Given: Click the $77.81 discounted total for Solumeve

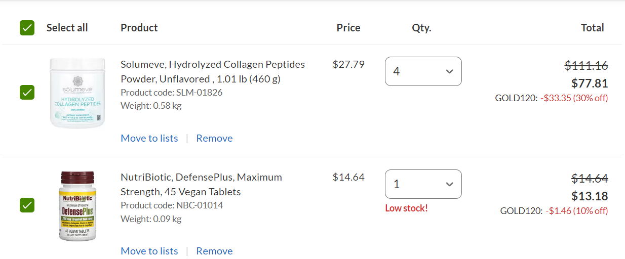Looking at the screenshot, I should click(x=590, y=83).
